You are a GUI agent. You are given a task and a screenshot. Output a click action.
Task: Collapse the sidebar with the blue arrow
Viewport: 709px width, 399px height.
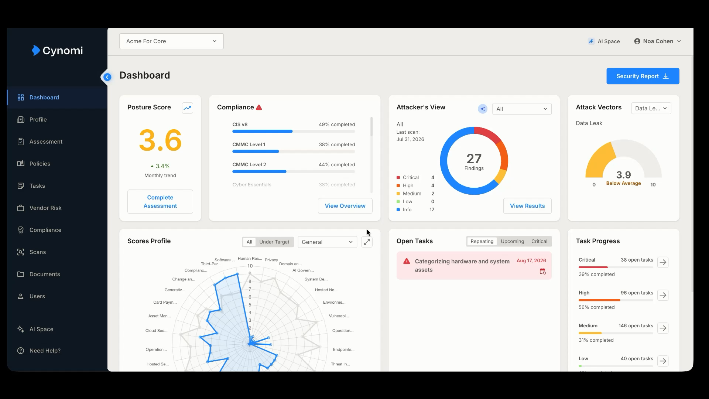click(107, 77)
